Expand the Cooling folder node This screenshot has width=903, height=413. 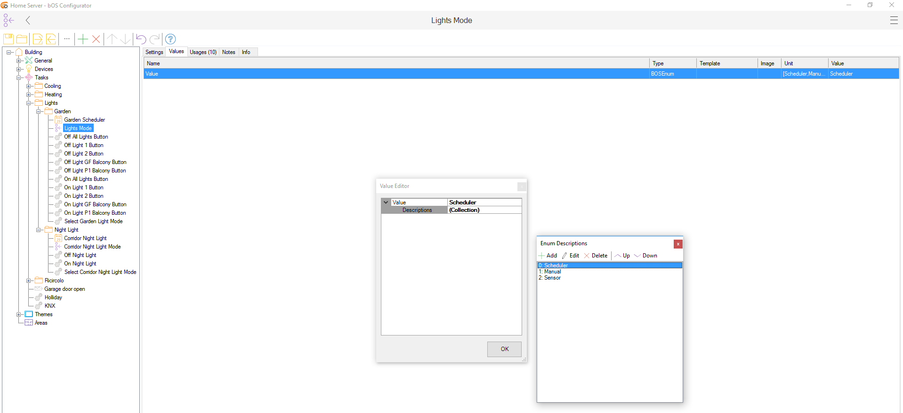pyautogui.click(x=29, y=86)
